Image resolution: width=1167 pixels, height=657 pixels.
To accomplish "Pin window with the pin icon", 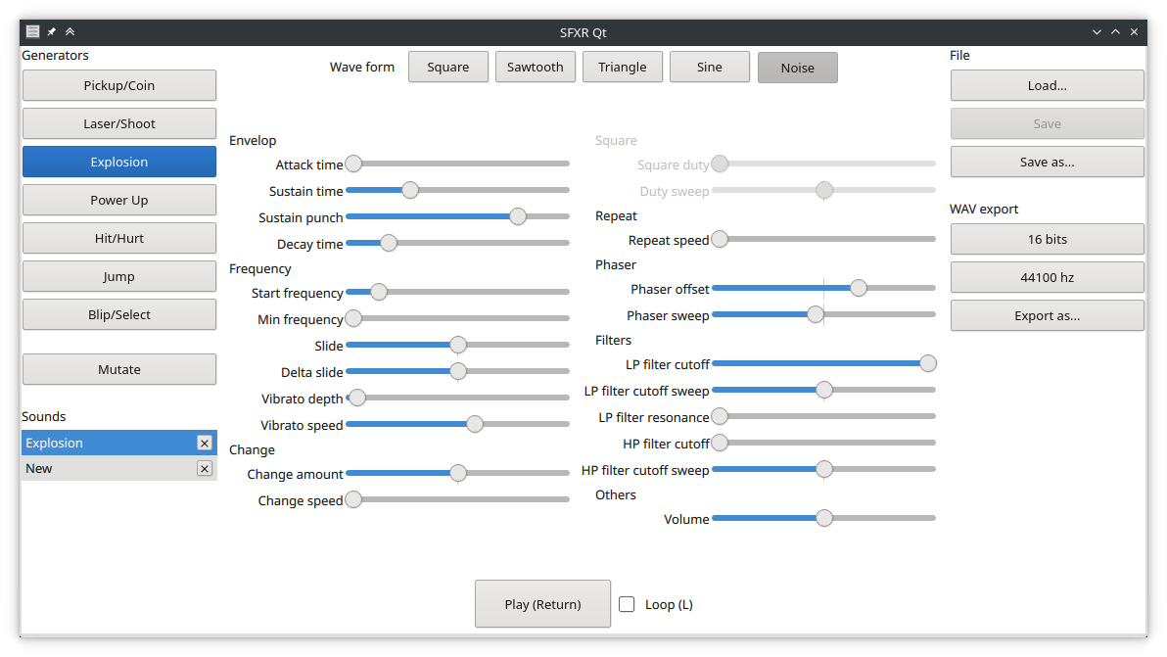I will (51, 31).
